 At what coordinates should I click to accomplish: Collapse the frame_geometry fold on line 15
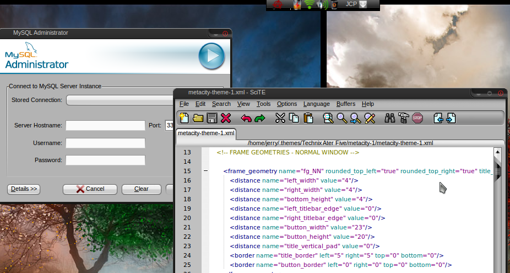[x=205, y=171]
